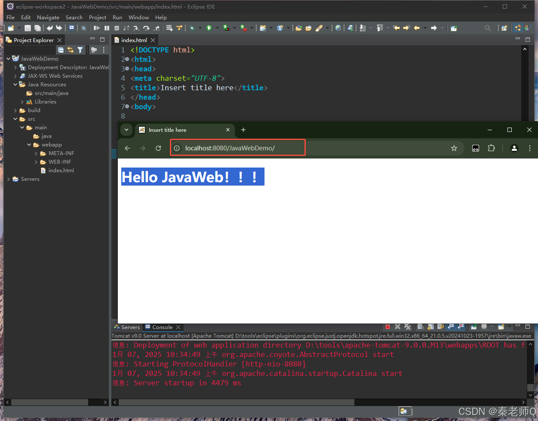The width and height of the screenshot is (538, 421).
Task: Stop Tomcat with the red Terminate icon
Action: pos(387,327)
